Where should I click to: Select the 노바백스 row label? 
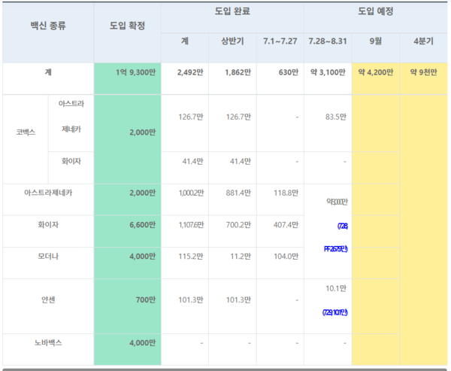(x=48, y=342)
